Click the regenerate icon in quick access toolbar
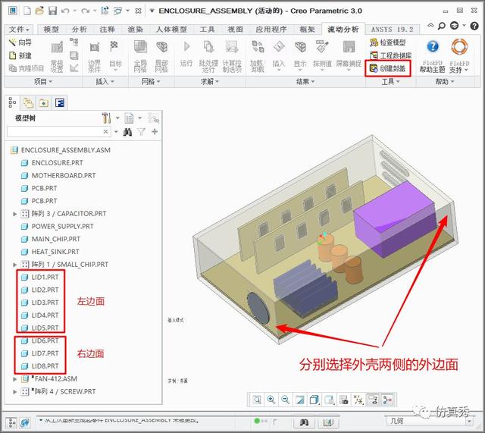This screenshot has width=485, height=433. (105, 11)
